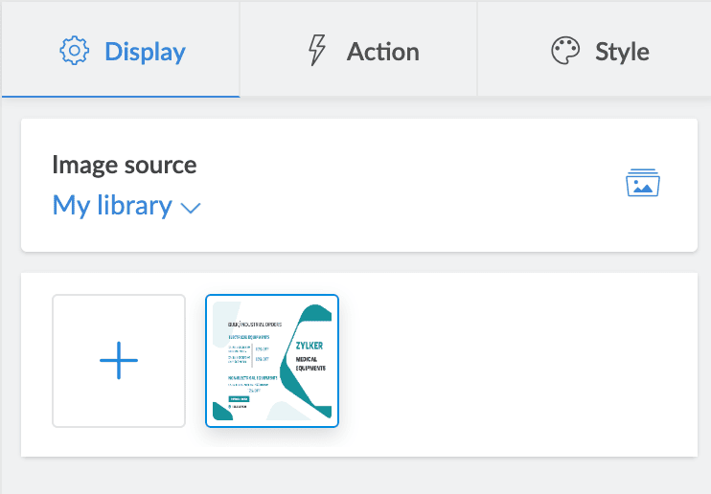Click the gear icon on Display tab

[74, 51]
